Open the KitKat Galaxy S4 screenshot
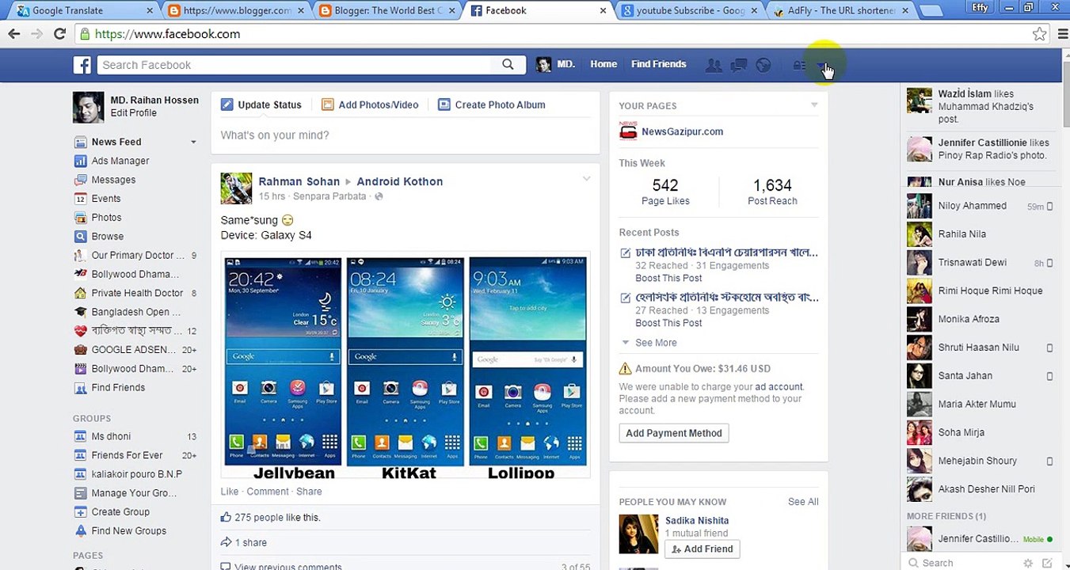 coord(406,361)
